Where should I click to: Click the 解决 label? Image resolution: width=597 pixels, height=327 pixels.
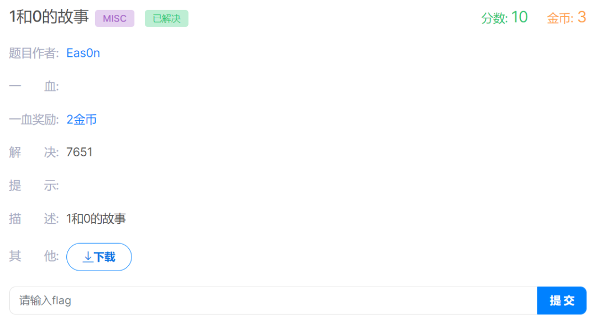click(34, 152)
